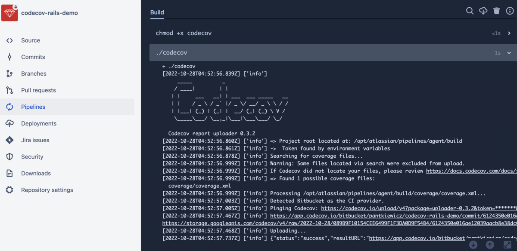Image resolution: width=517 pixels, height=251 pixels.
Task: Click the './codecov' step header row
Action: click(332, 53)
